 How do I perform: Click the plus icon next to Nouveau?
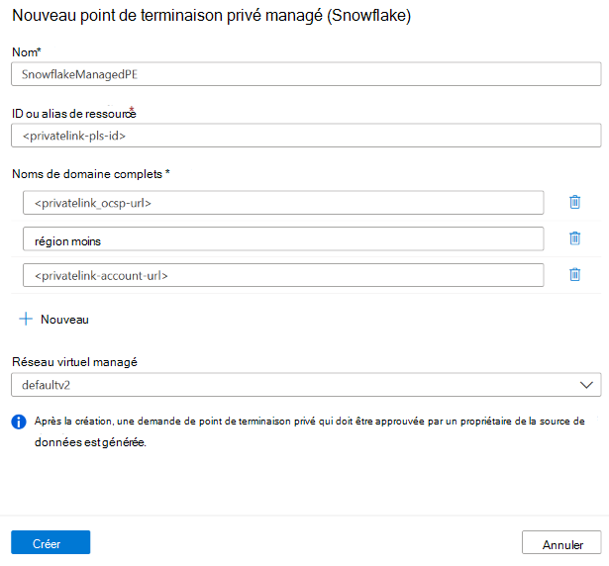click(x=26, y=319)
